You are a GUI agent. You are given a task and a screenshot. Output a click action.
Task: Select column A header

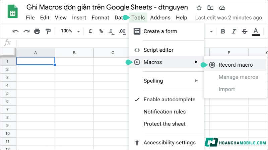(36, 53)
